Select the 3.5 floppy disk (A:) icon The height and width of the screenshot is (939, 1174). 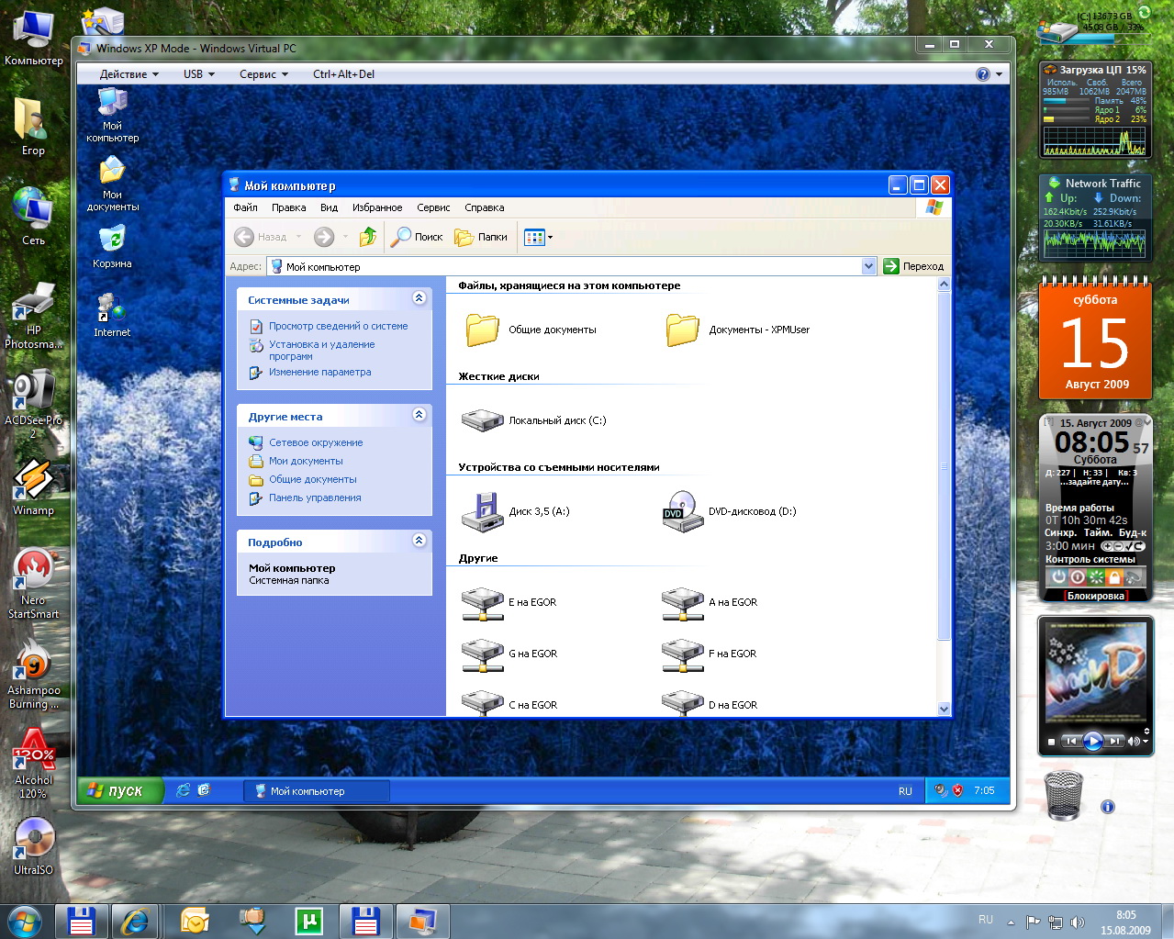482,511
